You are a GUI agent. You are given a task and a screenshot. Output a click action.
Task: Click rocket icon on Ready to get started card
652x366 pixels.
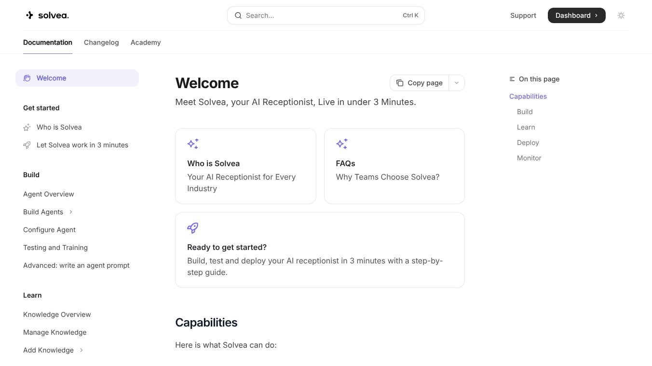point(193,228)
